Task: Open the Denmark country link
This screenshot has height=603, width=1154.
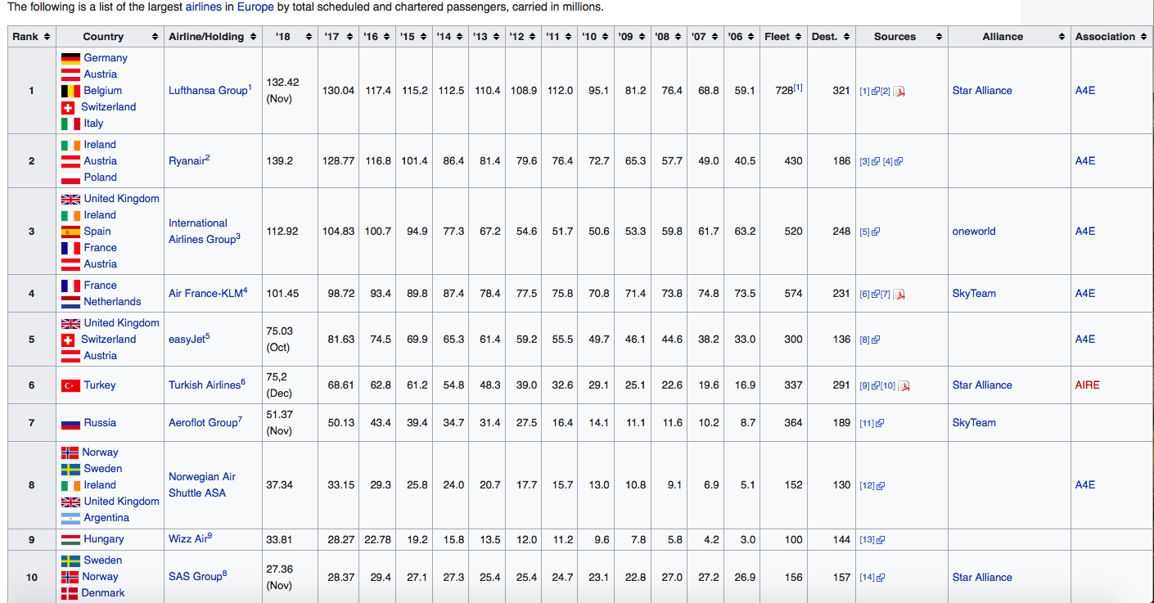Action: click(103, 593)
